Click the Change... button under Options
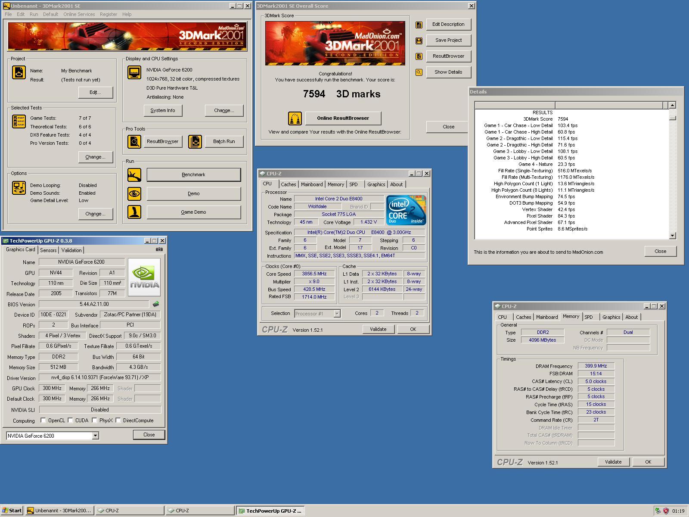Screen dimensions: 689x517 96,214
